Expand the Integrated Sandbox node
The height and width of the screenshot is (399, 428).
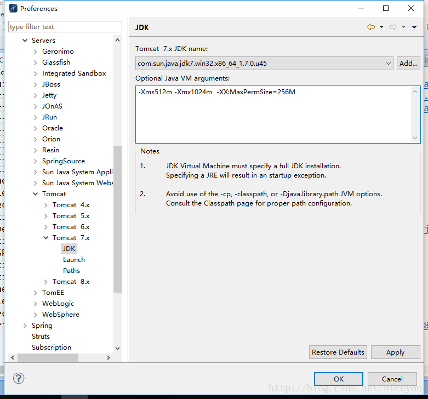(x=35, y=73)
